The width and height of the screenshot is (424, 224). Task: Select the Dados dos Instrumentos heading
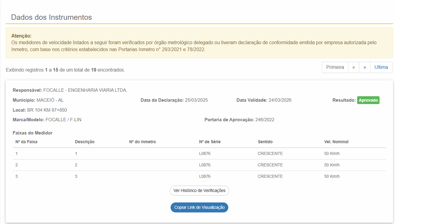[51, 17]
